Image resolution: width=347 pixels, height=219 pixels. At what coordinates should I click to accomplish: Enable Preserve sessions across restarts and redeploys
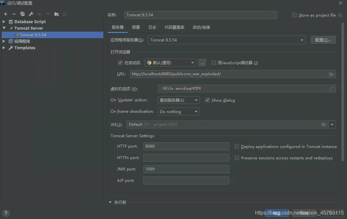pos(237,158)
